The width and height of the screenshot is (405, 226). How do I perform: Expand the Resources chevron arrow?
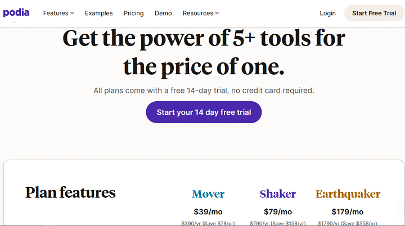coord(217,13)
